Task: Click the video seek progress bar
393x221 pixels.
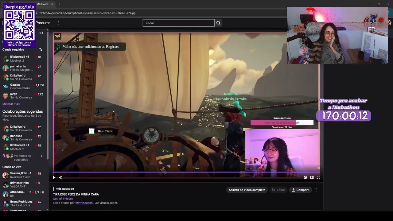Action: tap(186, 172)
